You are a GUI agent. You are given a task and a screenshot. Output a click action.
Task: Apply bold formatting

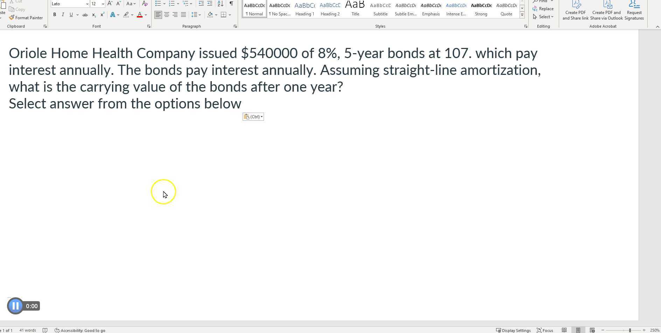tap(55, 14)
